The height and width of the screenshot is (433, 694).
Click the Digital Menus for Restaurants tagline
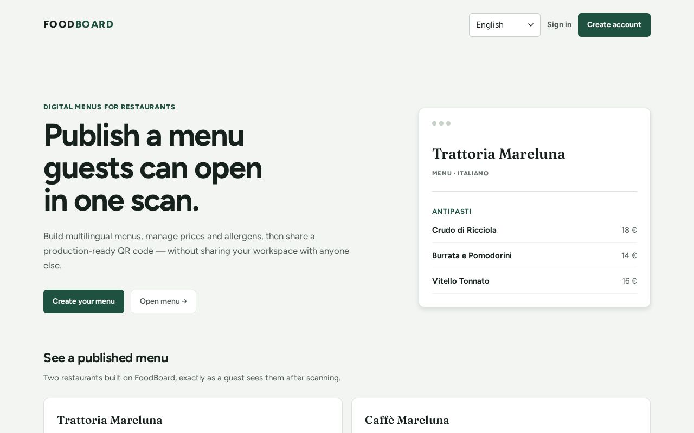(110, 107)
